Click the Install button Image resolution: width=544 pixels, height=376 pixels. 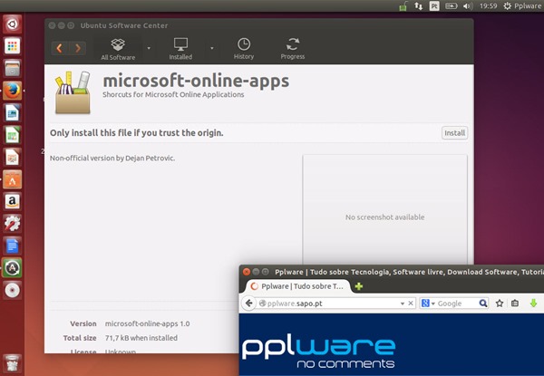click(454, 133)
